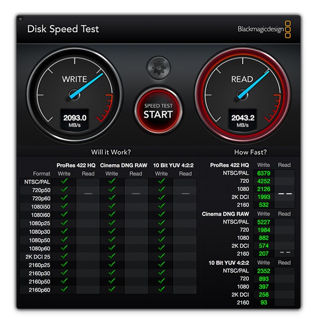Click the READ gauge dial
Image resolution: width=317 pixels, height=327 pixels.
242,95
